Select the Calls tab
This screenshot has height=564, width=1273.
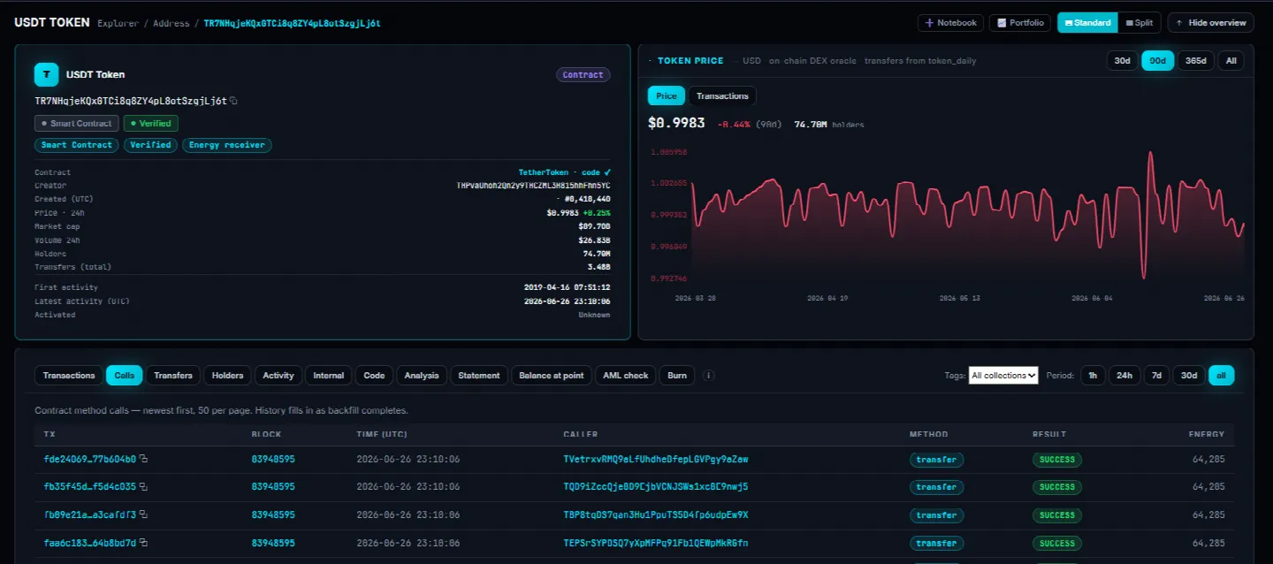[x=125, y=376]
